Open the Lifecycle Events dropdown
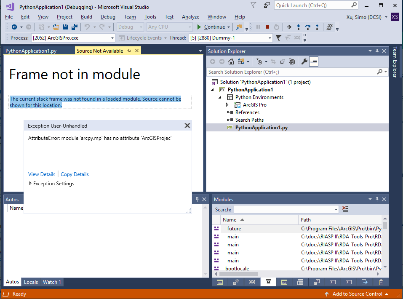 [165, 38]
